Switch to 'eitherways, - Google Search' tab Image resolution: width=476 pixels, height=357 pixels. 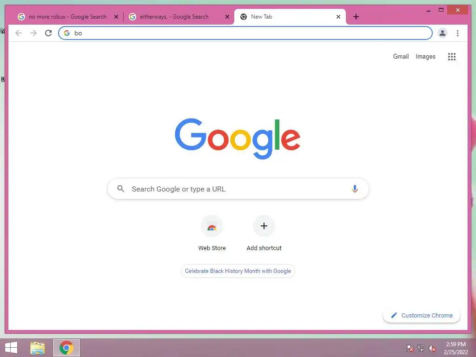coord(178,17)
